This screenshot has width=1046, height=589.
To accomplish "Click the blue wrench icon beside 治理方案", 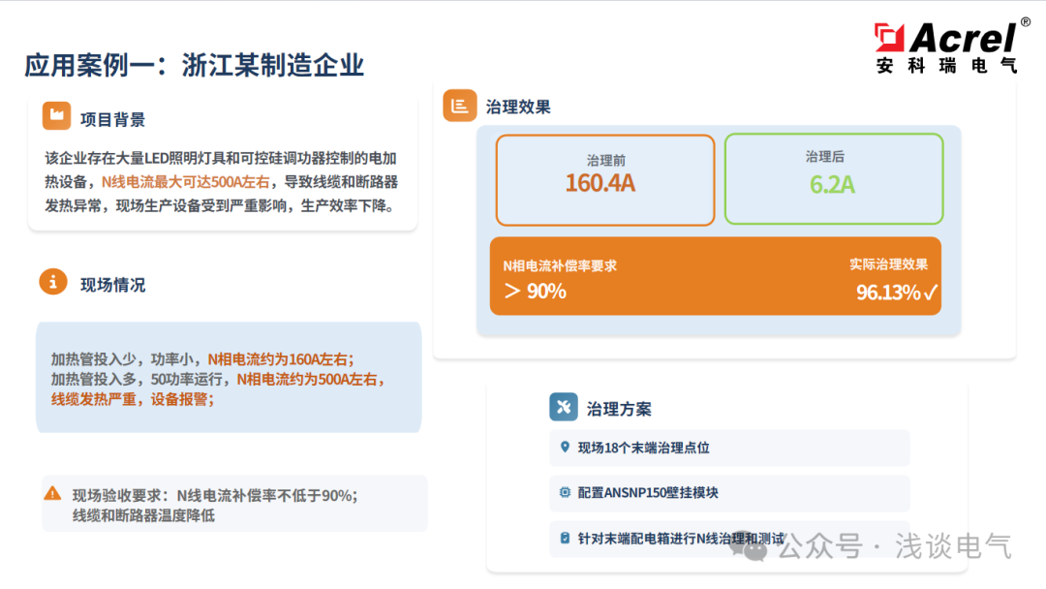I will (565, 407).
